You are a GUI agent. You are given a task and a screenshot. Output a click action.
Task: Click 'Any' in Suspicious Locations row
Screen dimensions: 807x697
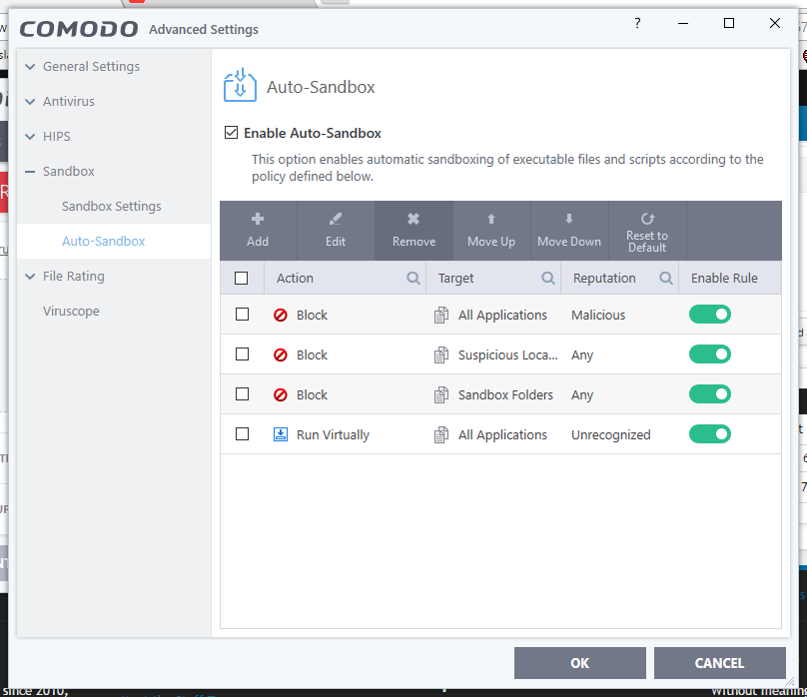(582, 355)
